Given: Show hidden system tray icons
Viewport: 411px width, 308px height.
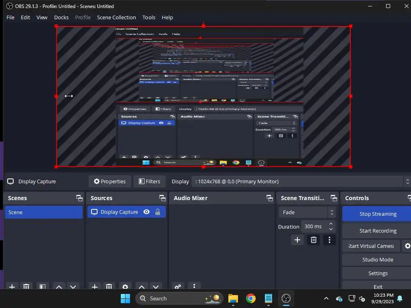Looking at the screenshot, I should pyautogui.click(x=326, y=298).
